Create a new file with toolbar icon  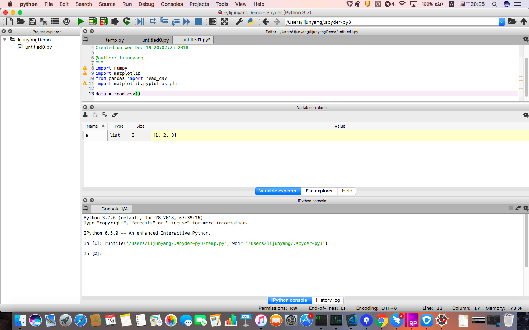pyautogui.click(x=9, y=22)
